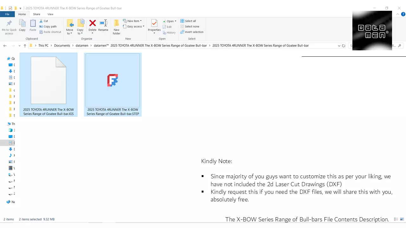406x228 pixels.
Task: Open the File tab
Action: (x=7, y=14)
